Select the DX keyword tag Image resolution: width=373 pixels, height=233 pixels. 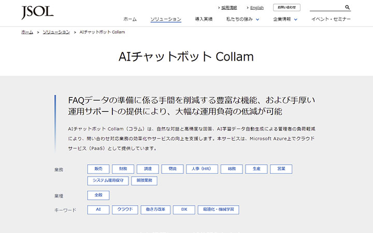point(184,210)
